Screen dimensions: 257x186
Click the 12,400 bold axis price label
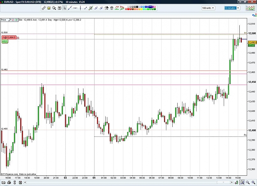[252, 130]
